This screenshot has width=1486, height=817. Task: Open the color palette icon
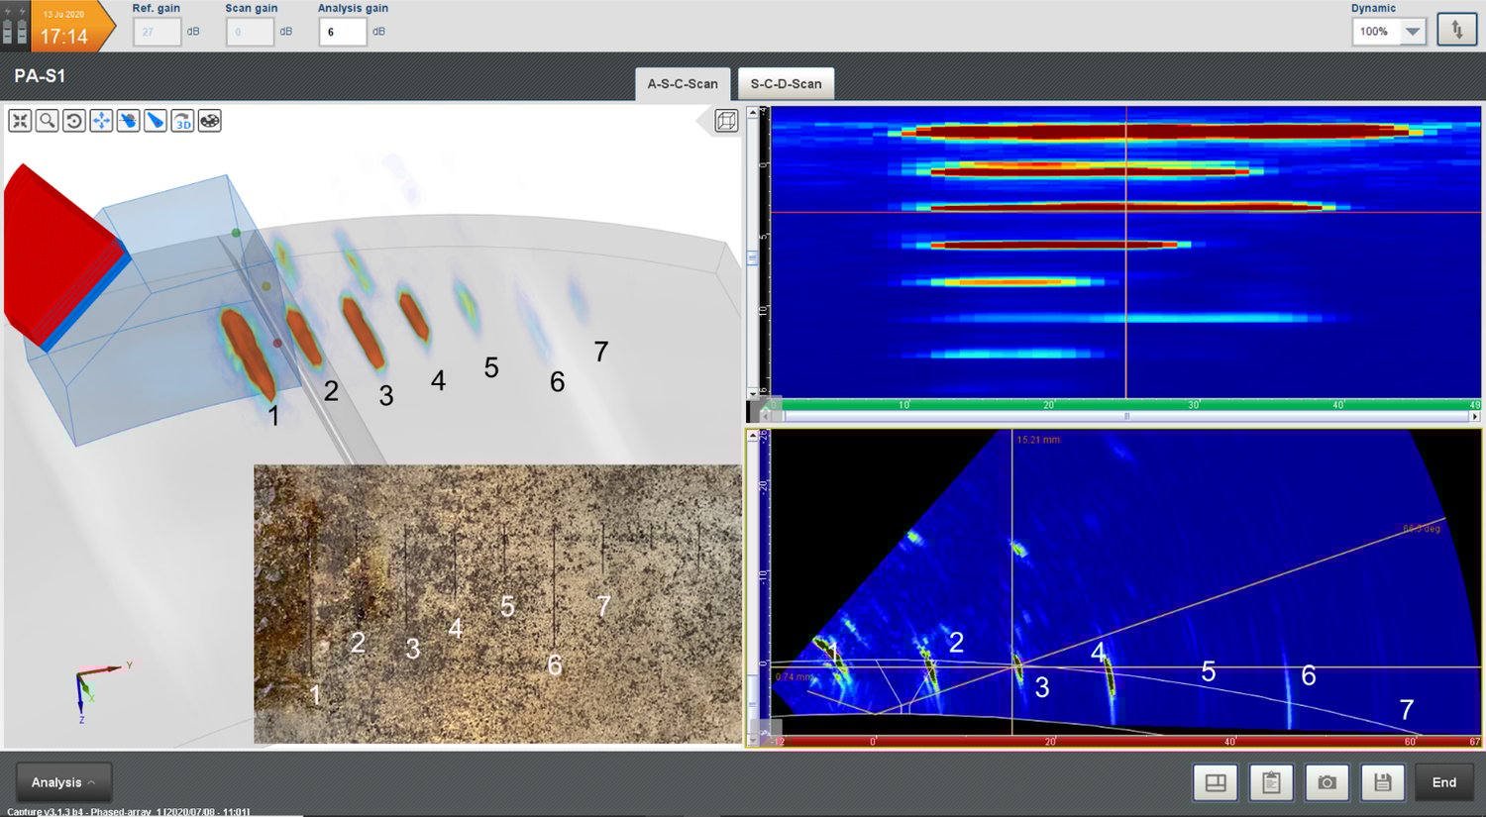[208, 120]
